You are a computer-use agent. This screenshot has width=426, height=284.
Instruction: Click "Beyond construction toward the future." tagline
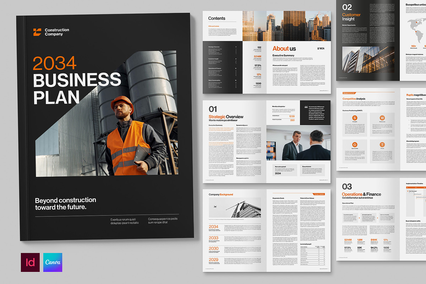point(65,204)
